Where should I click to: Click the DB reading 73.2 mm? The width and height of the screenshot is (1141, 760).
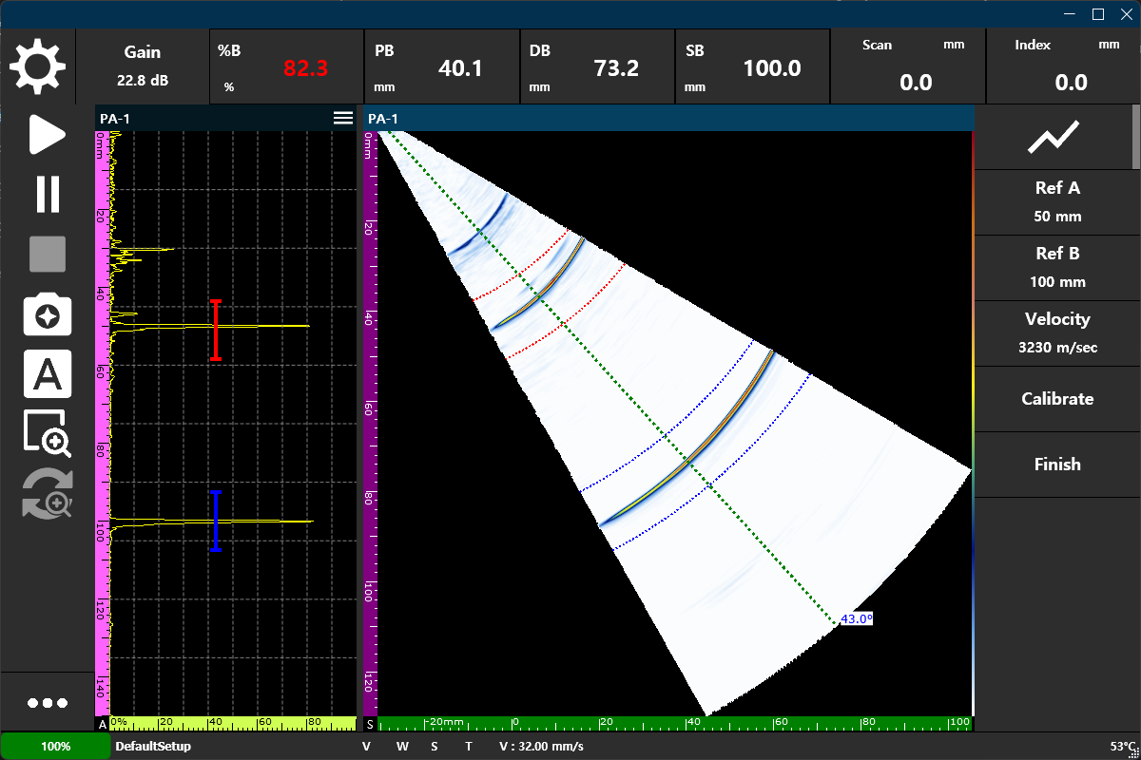[597, 66]
